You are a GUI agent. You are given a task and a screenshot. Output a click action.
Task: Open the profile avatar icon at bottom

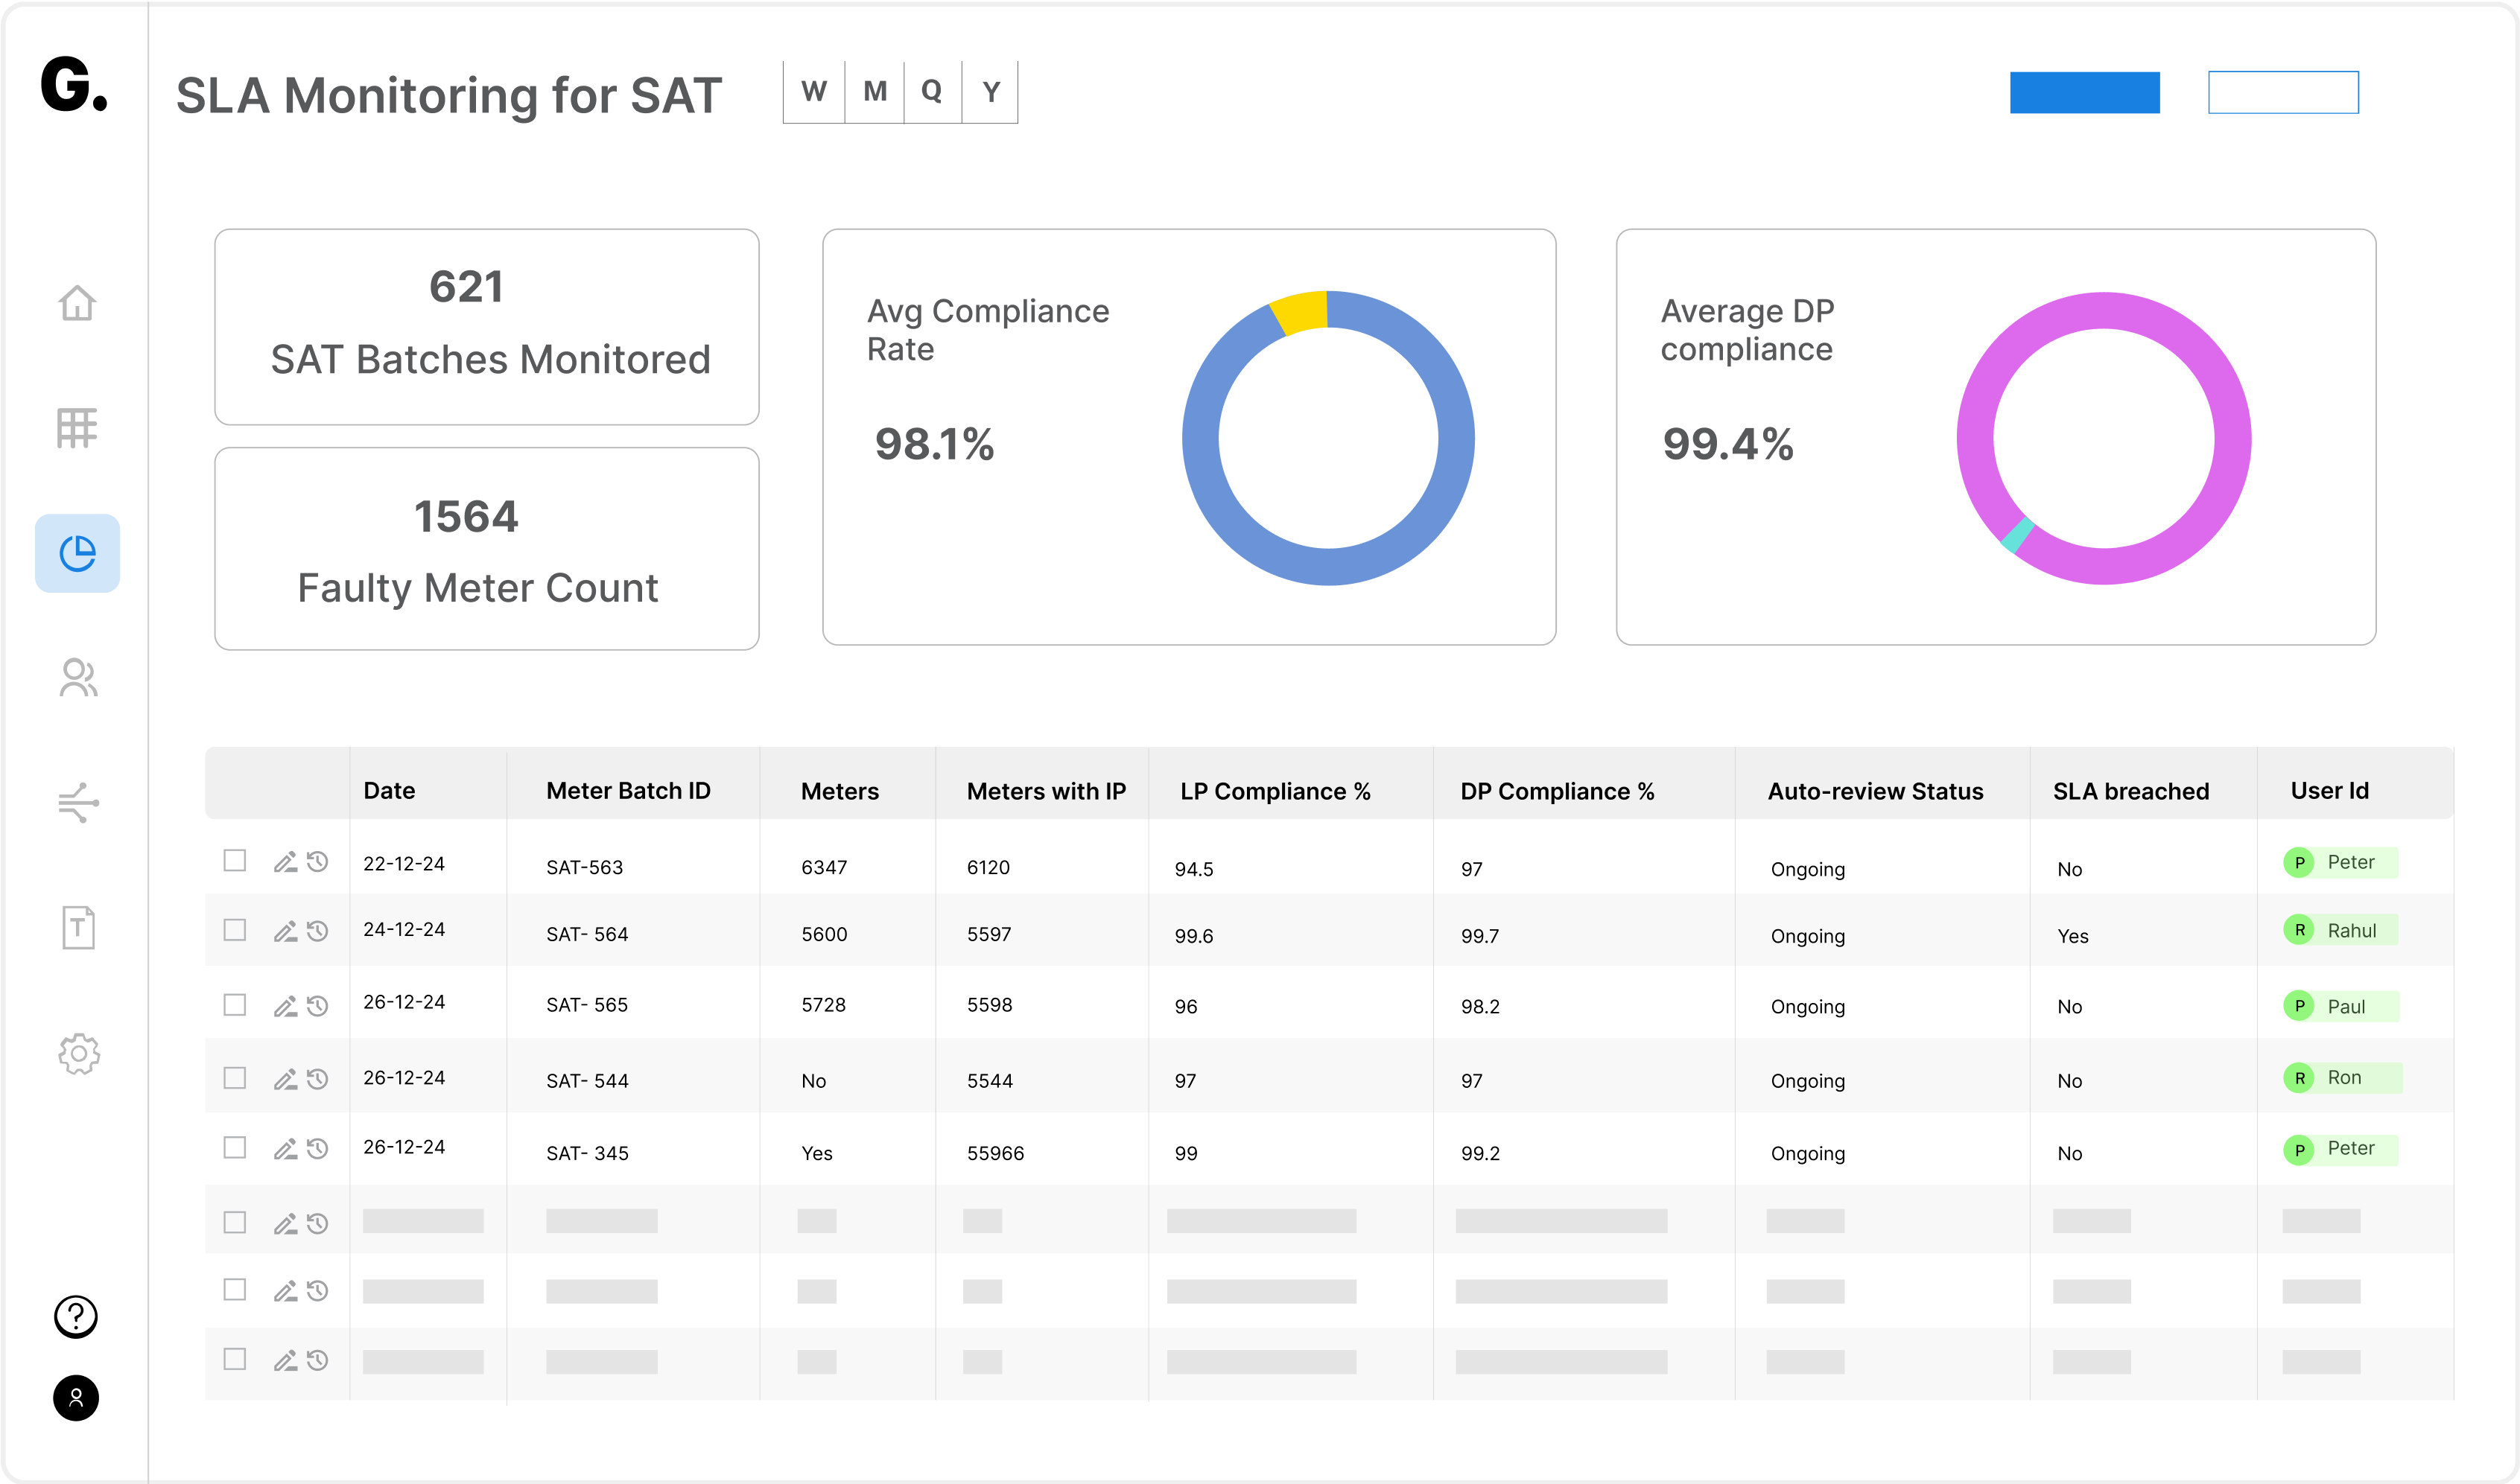[x=76, y=1398]
